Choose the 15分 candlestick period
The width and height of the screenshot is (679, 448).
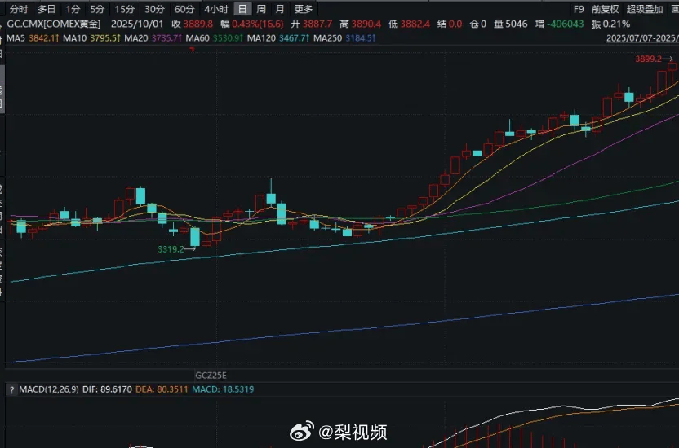[x=125, y=9]
